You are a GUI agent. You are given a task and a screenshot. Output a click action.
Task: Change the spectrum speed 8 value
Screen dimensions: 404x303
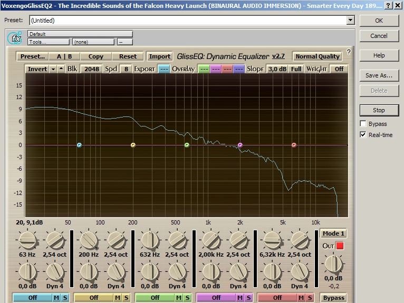point(126,69)
